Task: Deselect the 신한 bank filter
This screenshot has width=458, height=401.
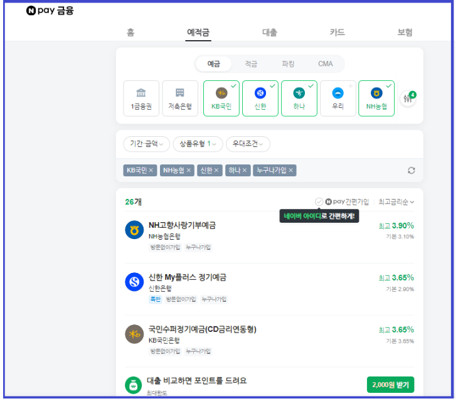Action: coord(260,99)
